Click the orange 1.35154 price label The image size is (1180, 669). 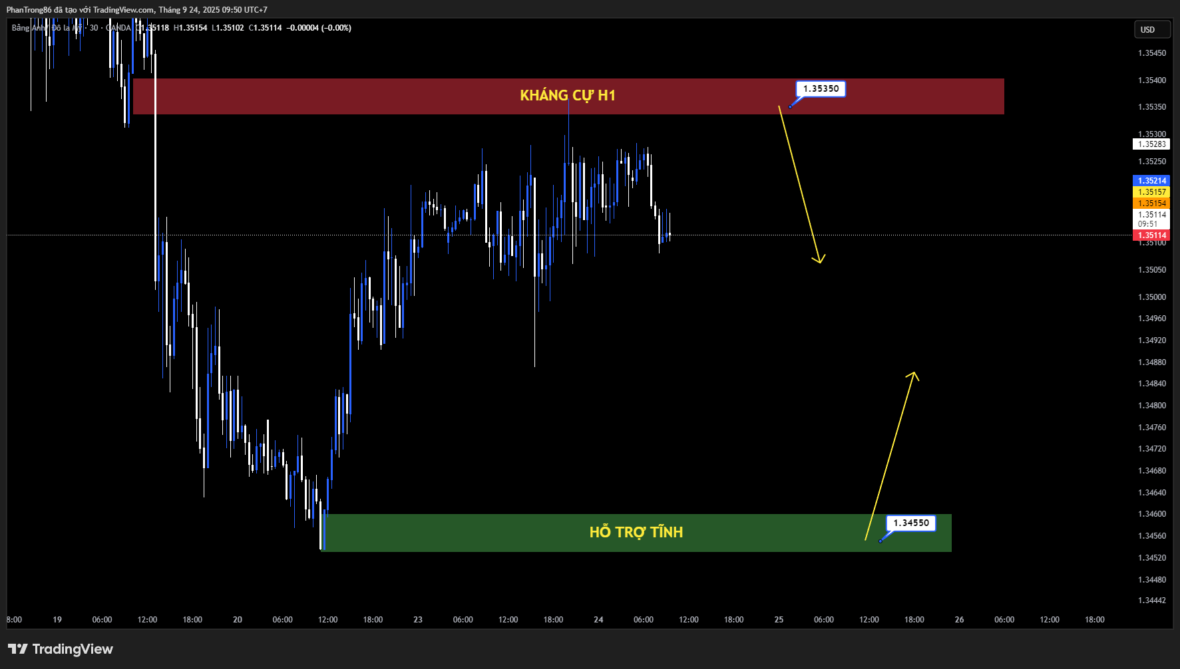pos(1151,203)
